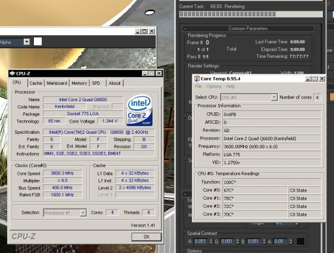The width and height of the screenshot is (334, 253).
Task: Click the Core Speed value "3600.3 MHz"
Action: point(63,173)
